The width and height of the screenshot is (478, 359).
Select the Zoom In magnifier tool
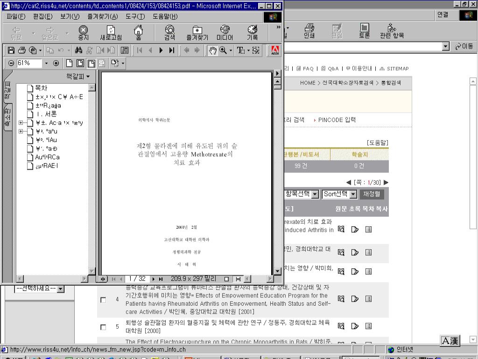click(x=224, y=50)
